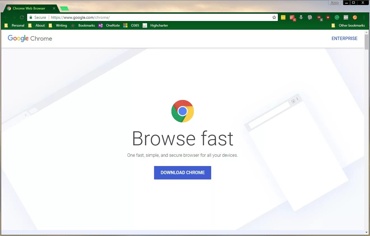
Task: Bookmark this page with the star icon
Action: pyautogui.click(x=274, y=17)
